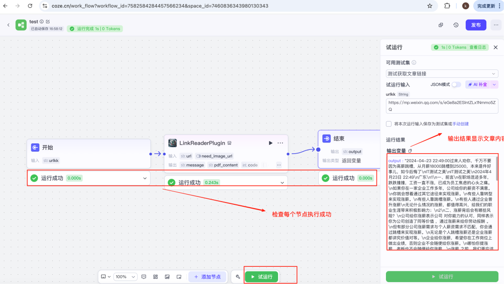Open zoom level 100% dropdown

125,277
